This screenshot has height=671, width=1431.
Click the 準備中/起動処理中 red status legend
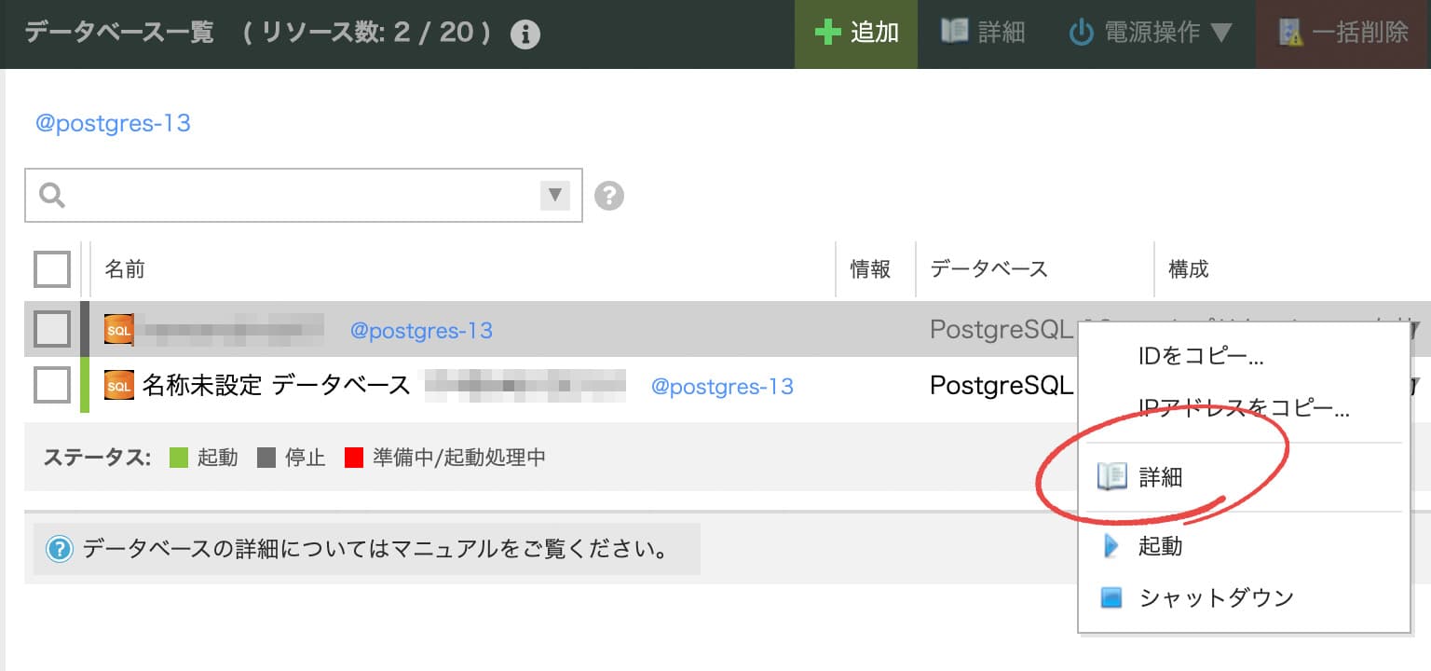click(x=445, y=458)
